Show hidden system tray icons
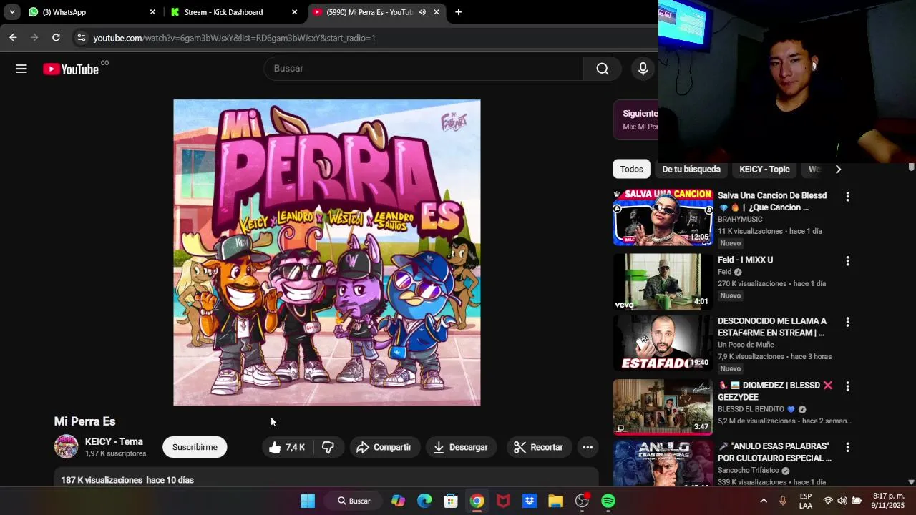 764,501
